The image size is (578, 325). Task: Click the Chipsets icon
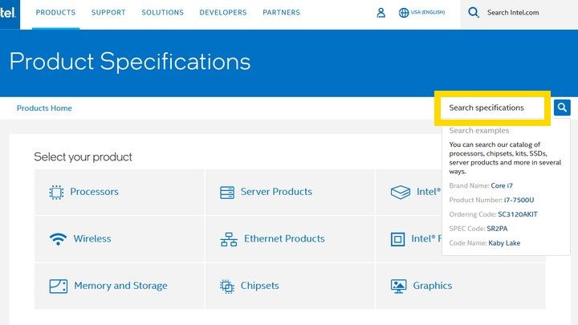point(226,286)
